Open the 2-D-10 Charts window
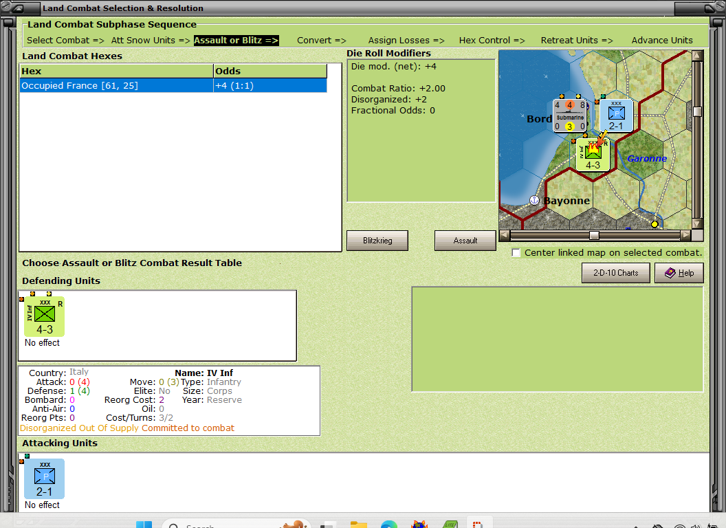726x528 pixels. pyautogui.click(x=615, y=273)
